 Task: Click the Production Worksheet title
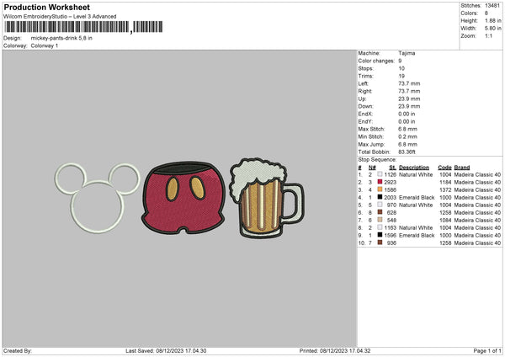coord(46,7)
